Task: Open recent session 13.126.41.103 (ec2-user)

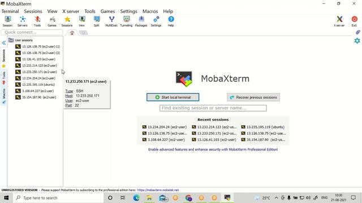Action: [214, 140]
